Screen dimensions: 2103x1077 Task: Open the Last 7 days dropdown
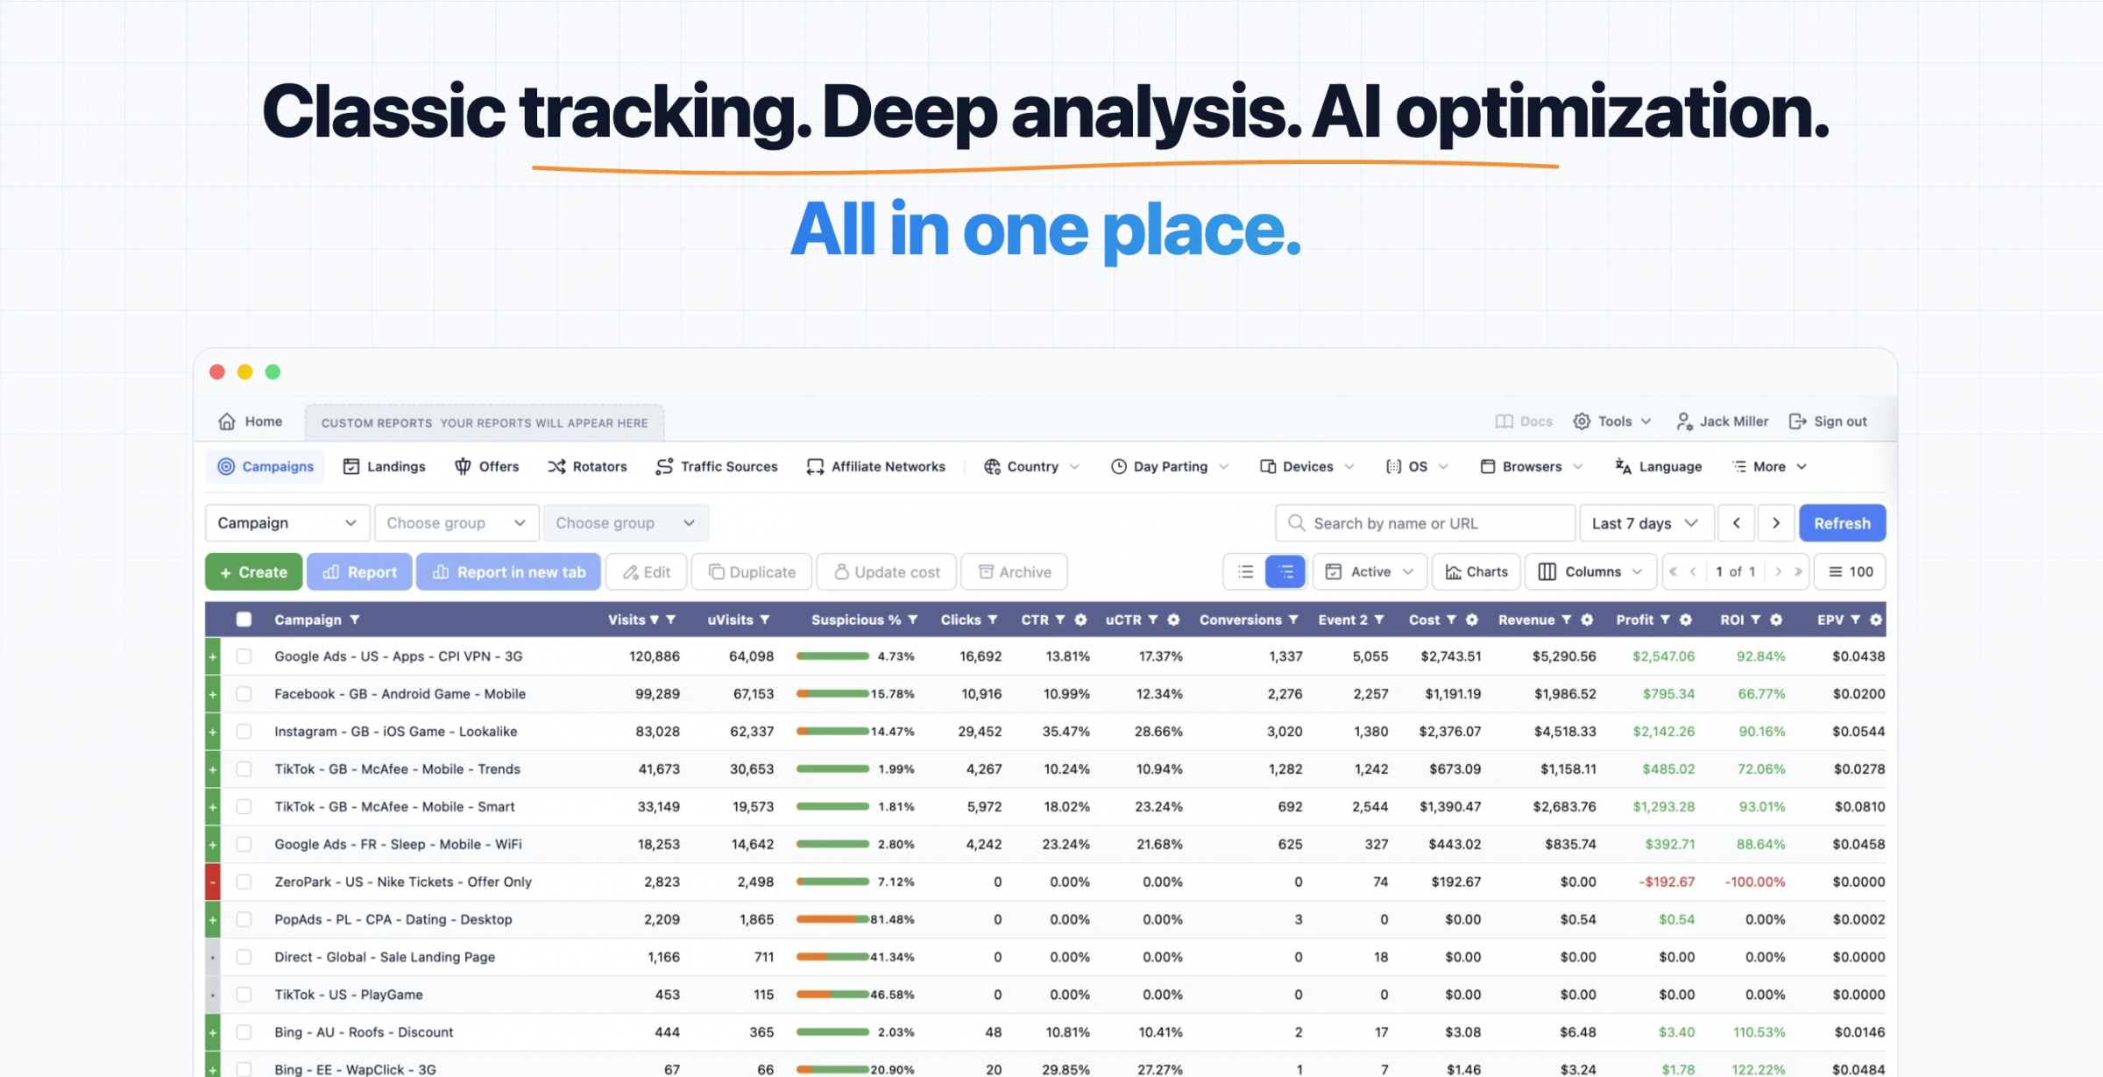[x=1646, y=523]
